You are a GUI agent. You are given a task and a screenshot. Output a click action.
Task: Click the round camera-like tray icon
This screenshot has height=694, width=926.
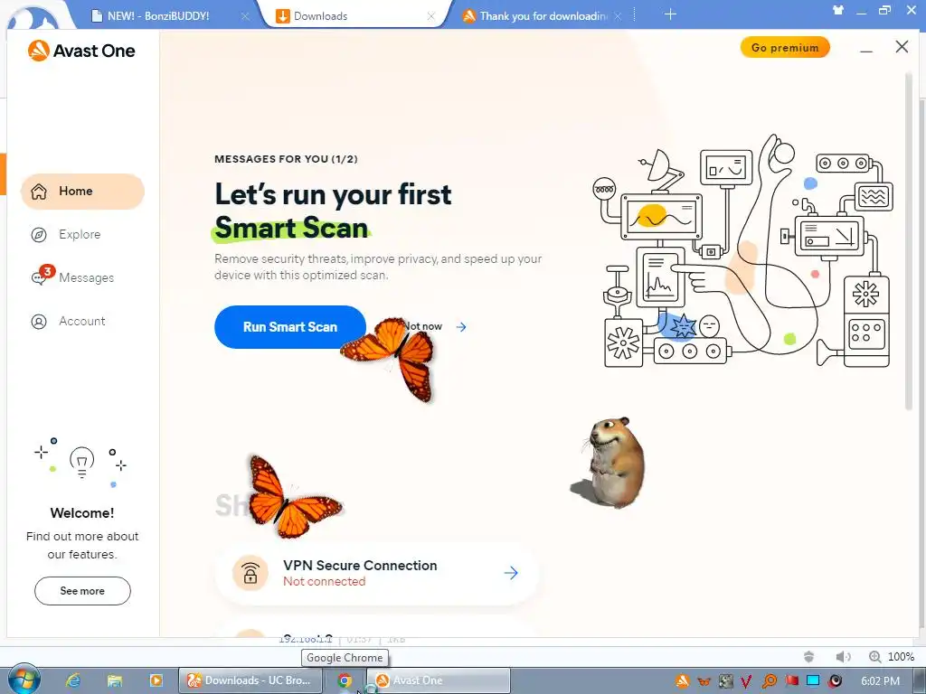(x=835, y=681)
